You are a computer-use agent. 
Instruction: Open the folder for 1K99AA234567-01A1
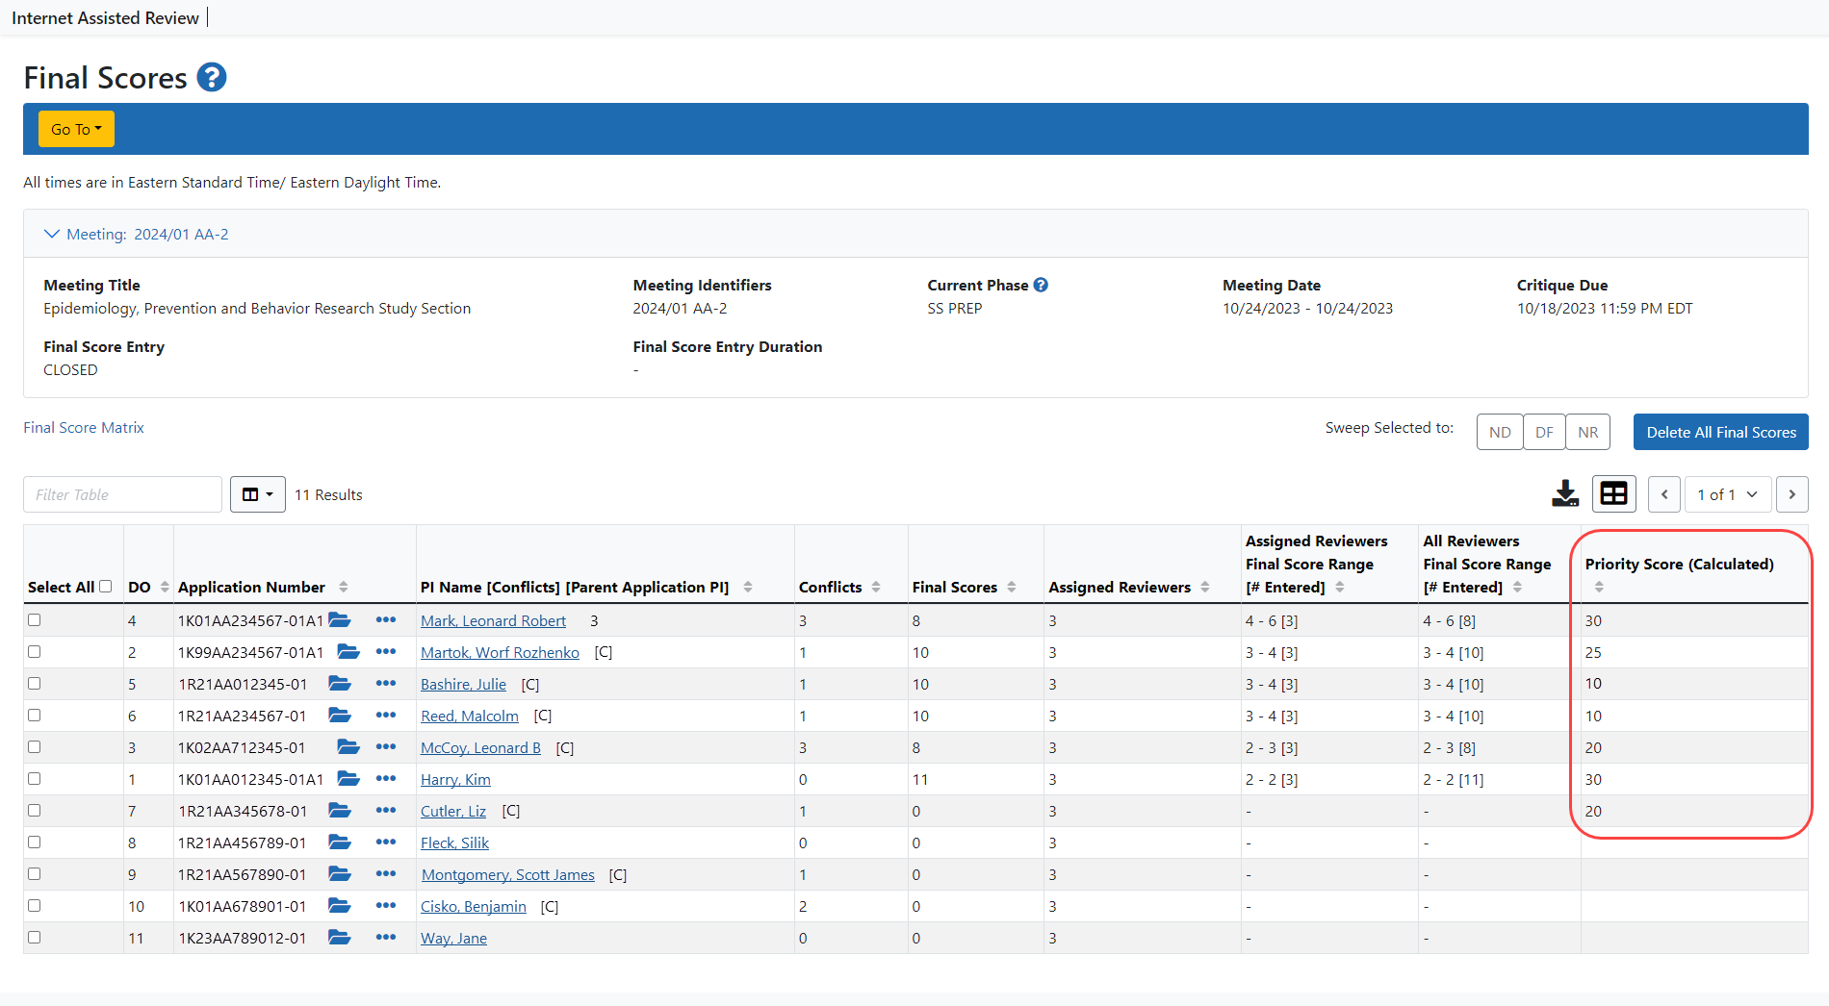tap(348, 652)
